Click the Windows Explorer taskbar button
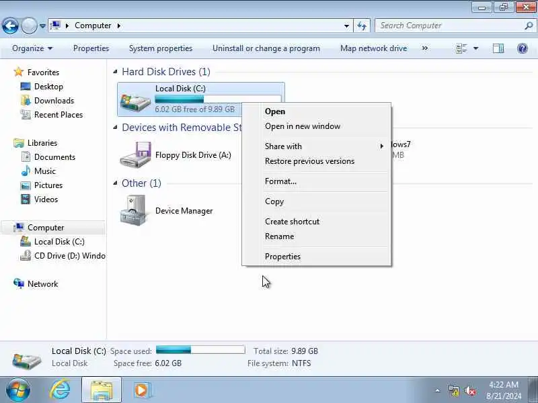538x403 pixels. click(x=102, y=390)
